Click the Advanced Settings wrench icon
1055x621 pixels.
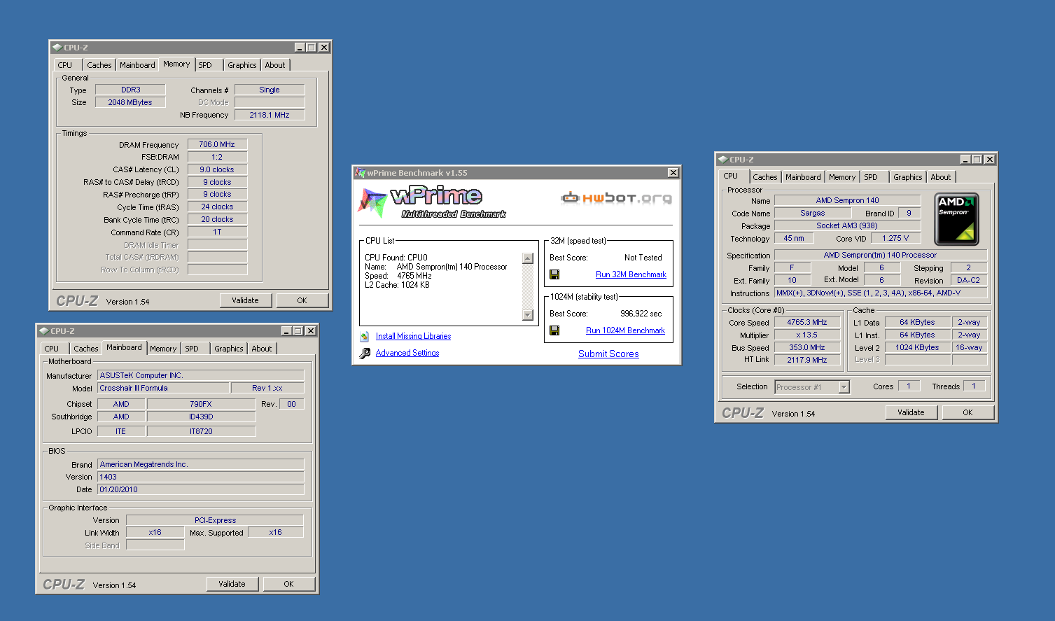pyautogui.click(x=365, y=354)
